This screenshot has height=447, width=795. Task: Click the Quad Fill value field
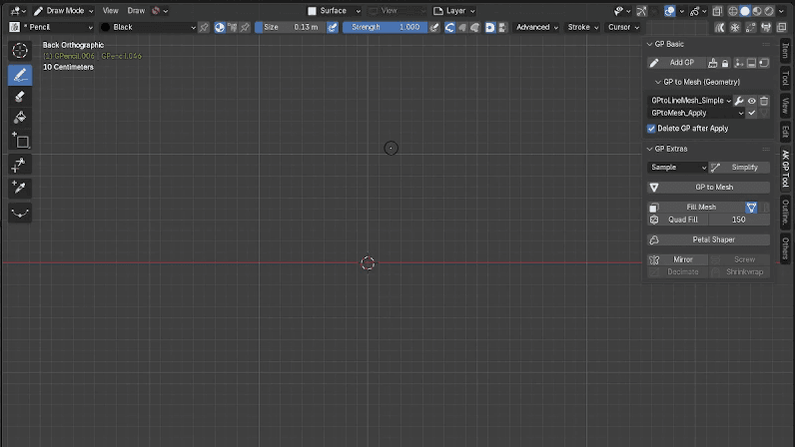739,220
